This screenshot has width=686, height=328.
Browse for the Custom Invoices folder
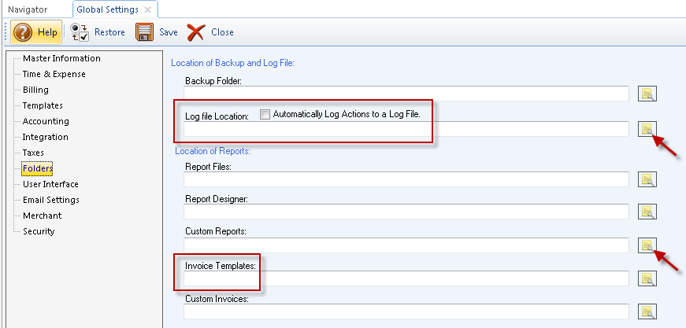(647, 311)
